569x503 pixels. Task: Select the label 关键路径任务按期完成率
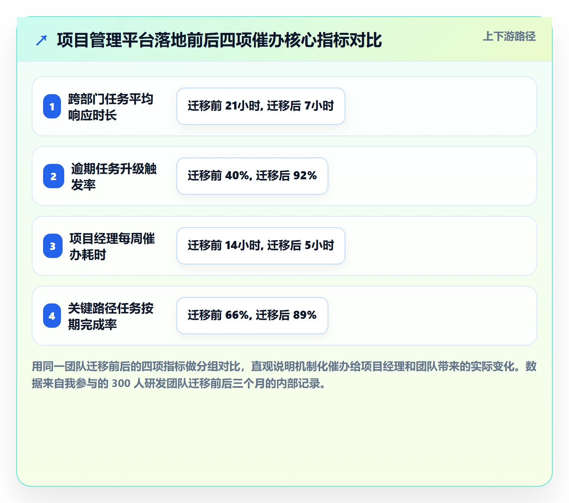[111, 316]
